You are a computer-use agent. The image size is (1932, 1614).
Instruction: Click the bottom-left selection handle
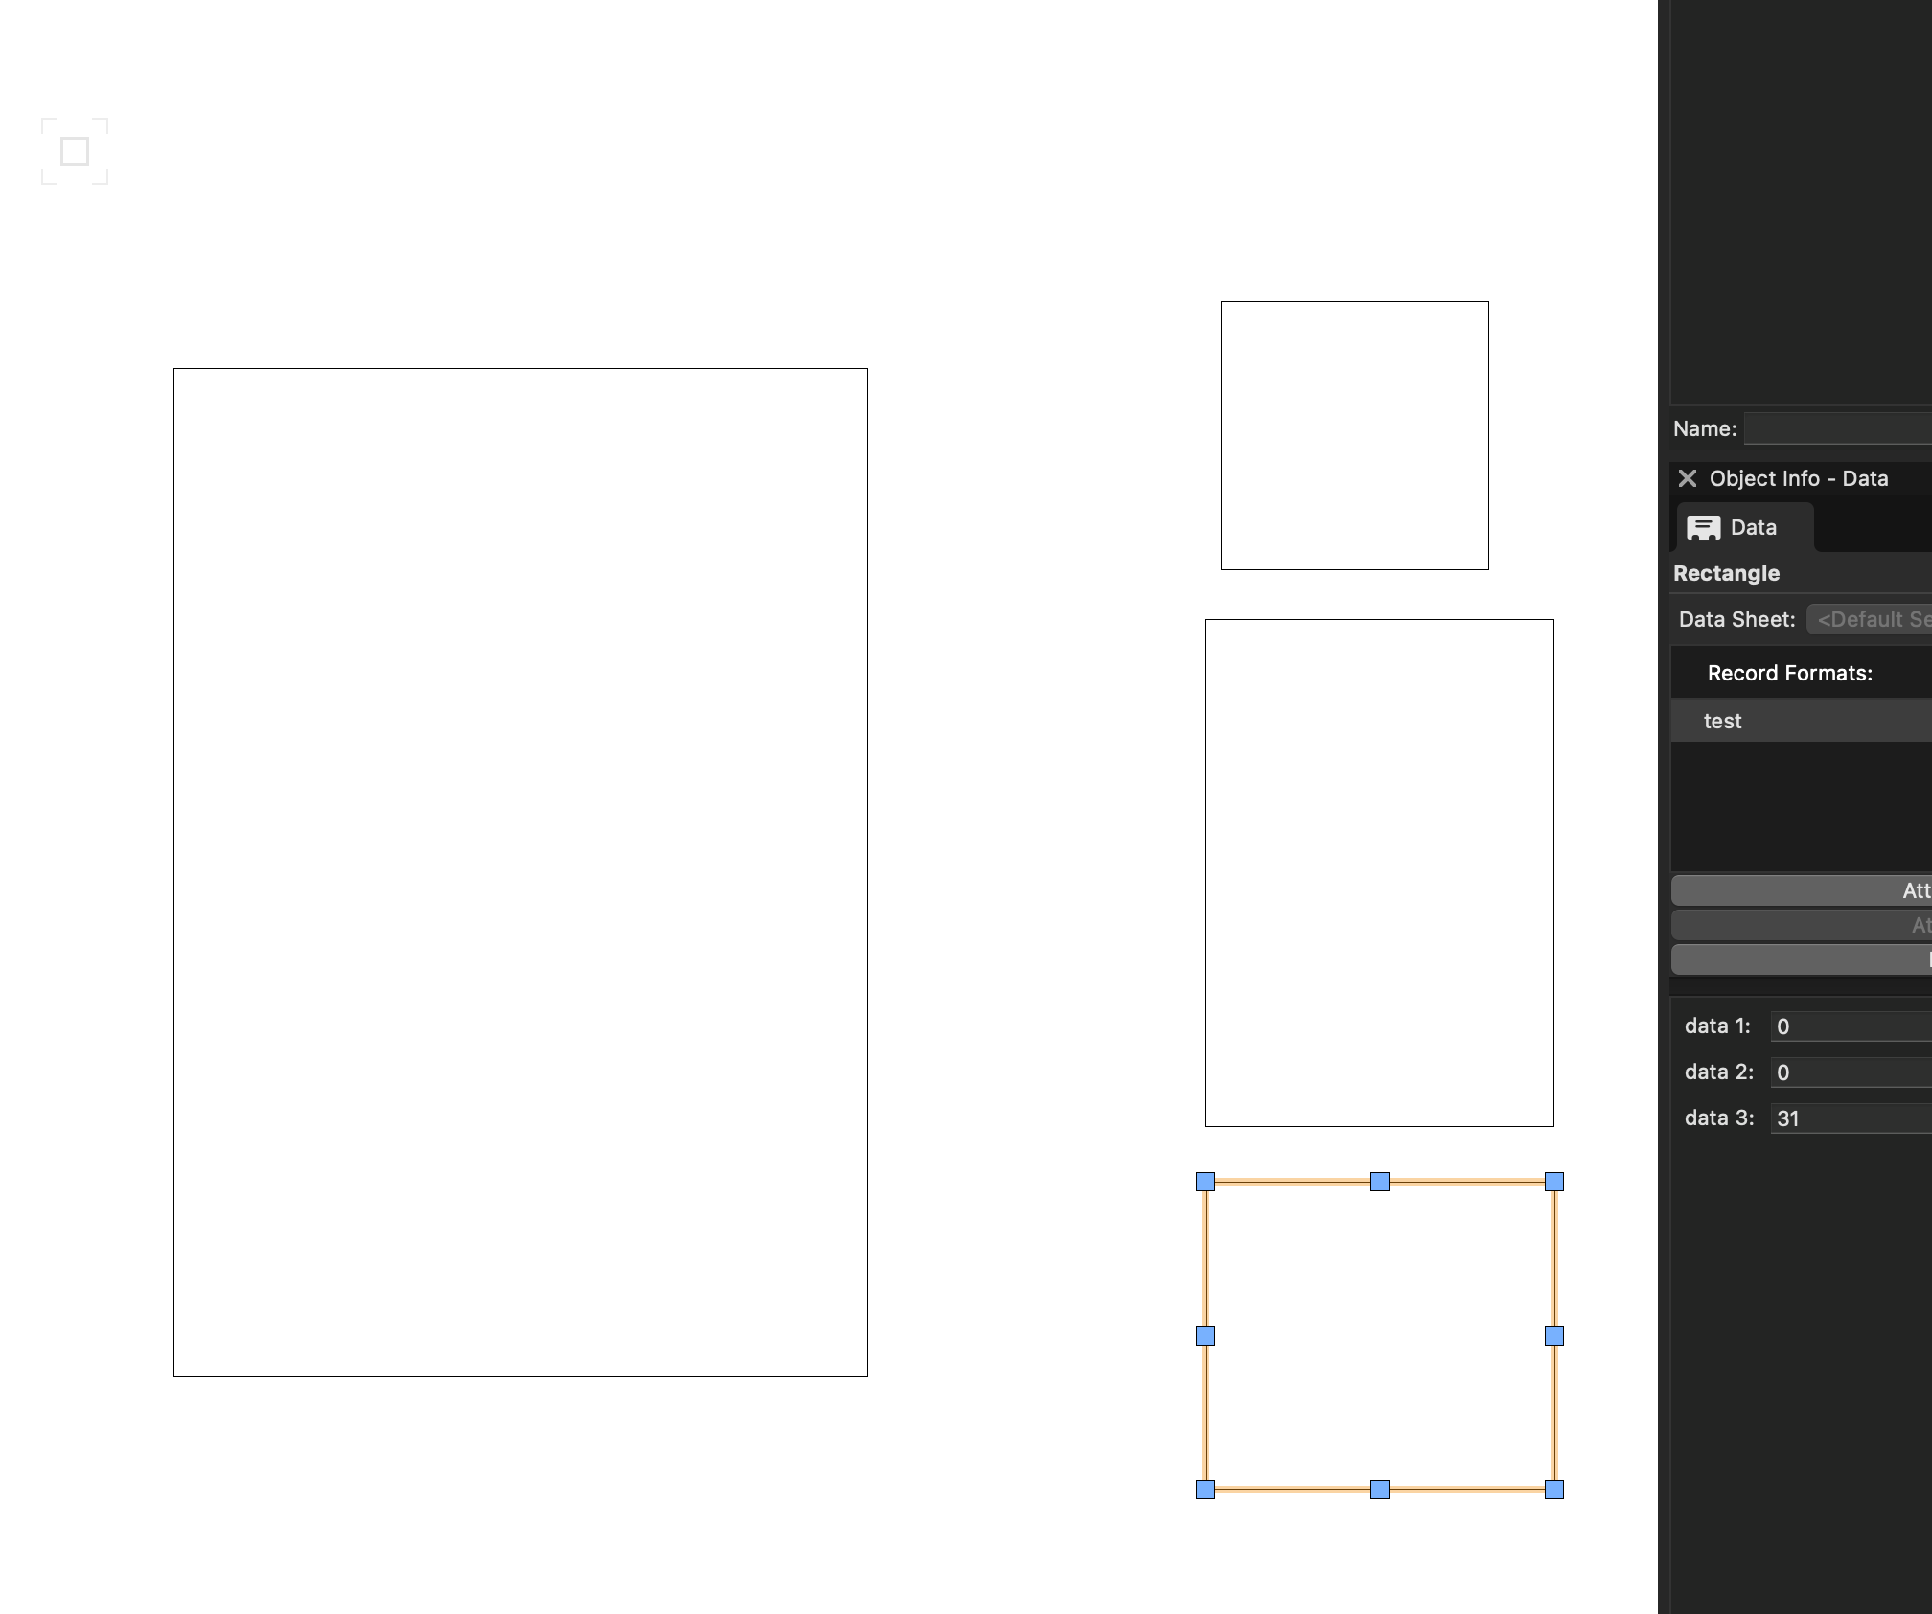[1206, 1489]
